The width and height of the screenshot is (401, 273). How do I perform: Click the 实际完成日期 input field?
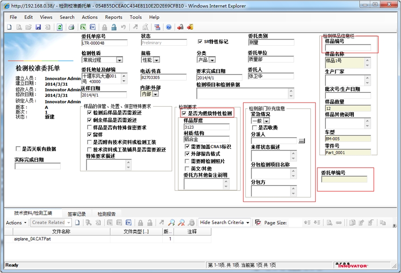(x=38, y=166)
